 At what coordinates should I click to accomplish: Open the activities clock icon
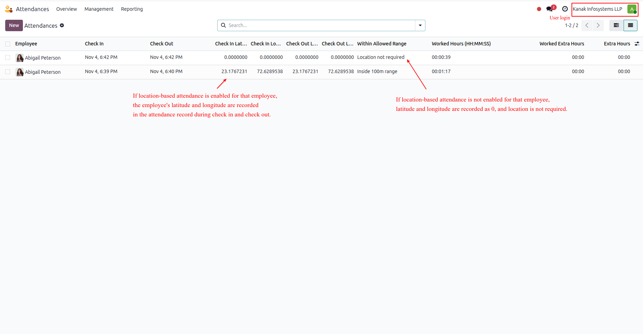(565, 9)
